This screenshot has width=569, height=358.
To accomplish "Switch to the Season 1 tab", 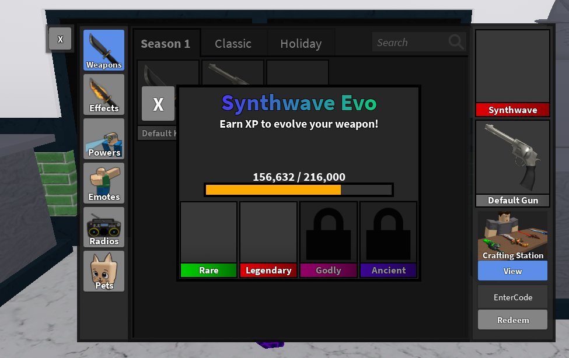I will [166, 44].
